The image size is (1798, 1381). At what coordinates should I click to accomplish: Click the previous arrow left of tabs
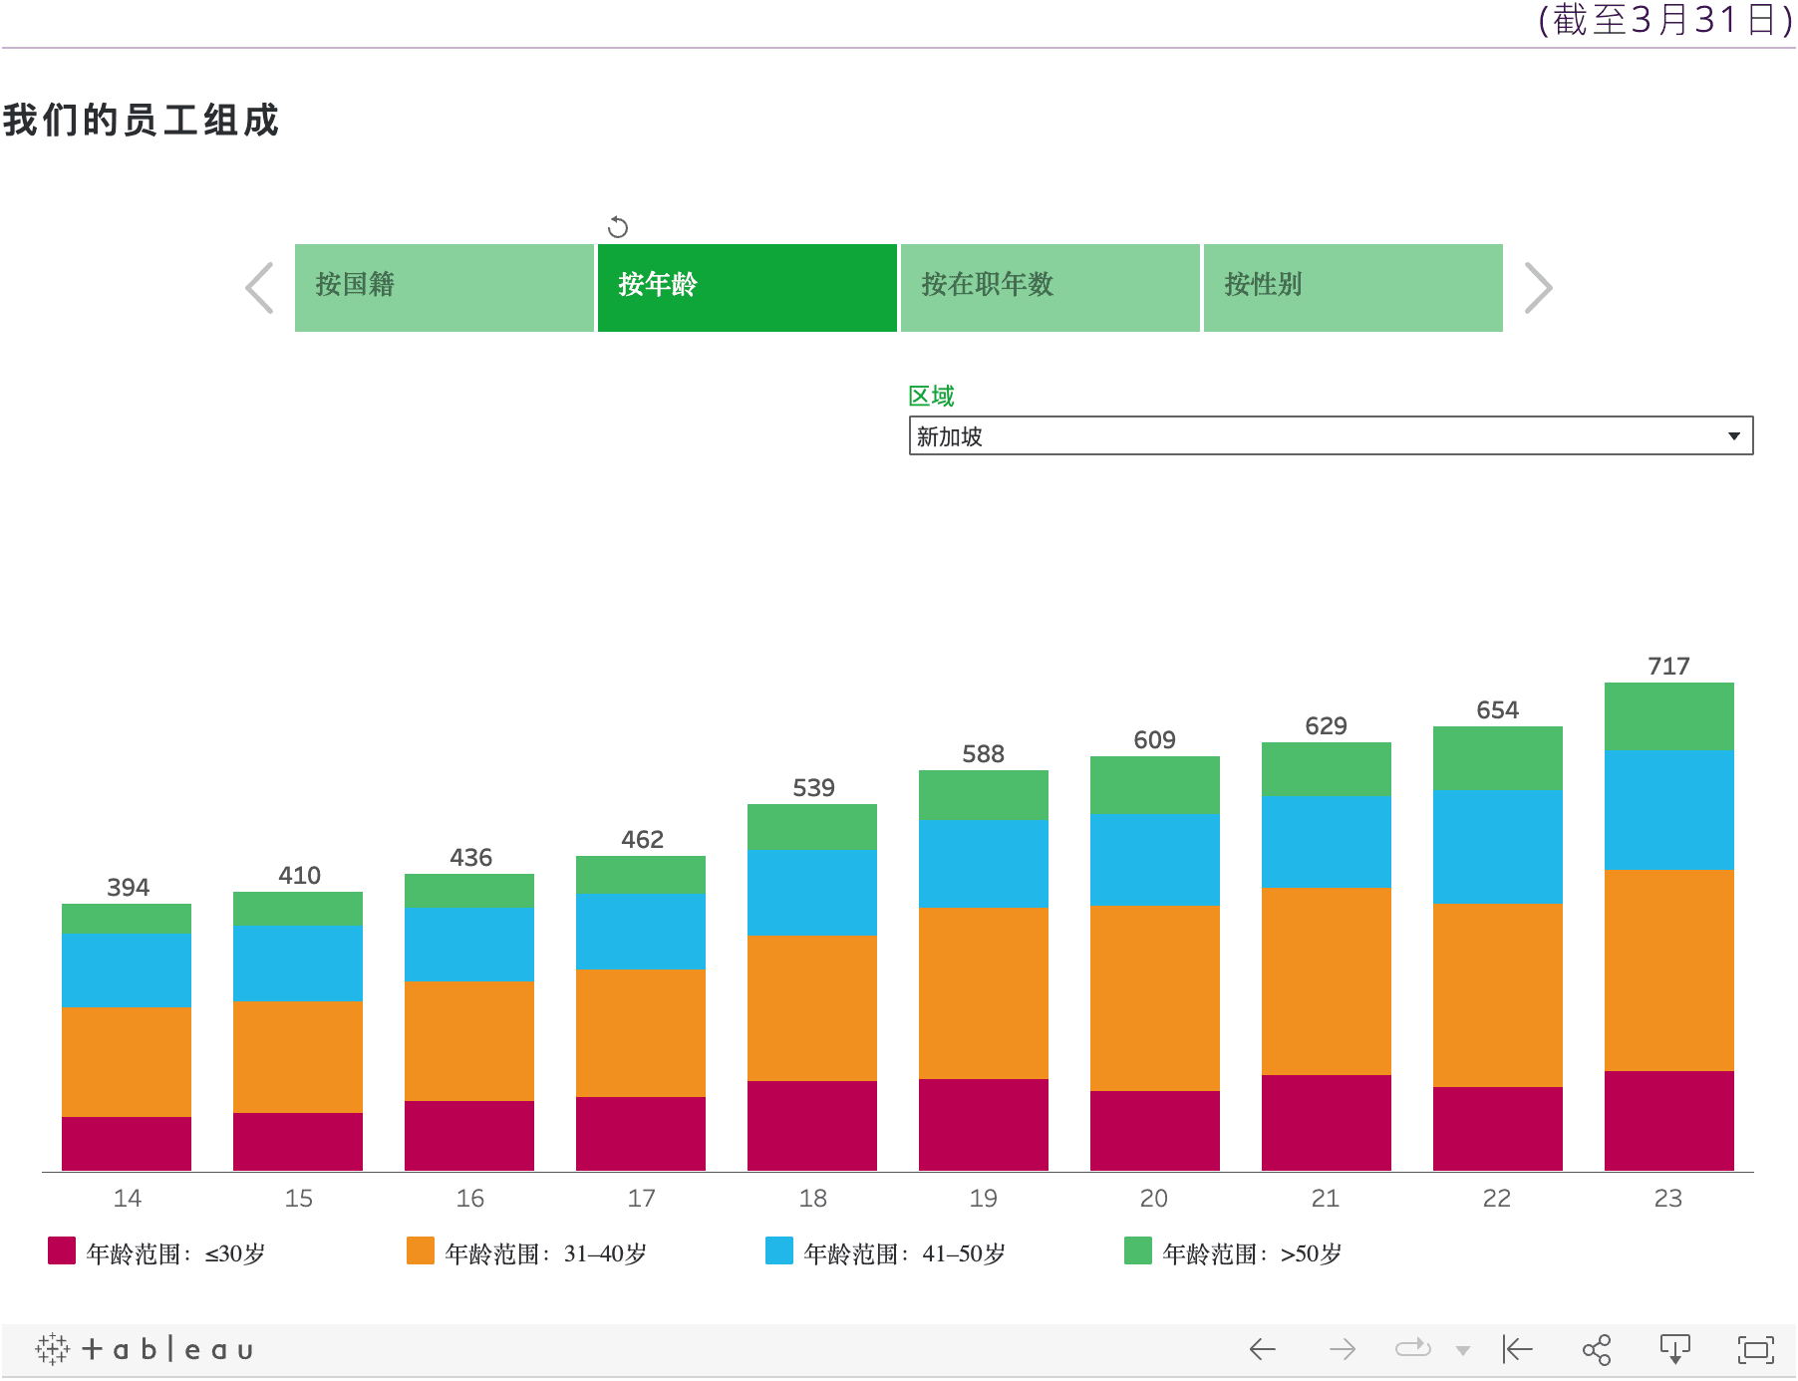coord(260,288)
